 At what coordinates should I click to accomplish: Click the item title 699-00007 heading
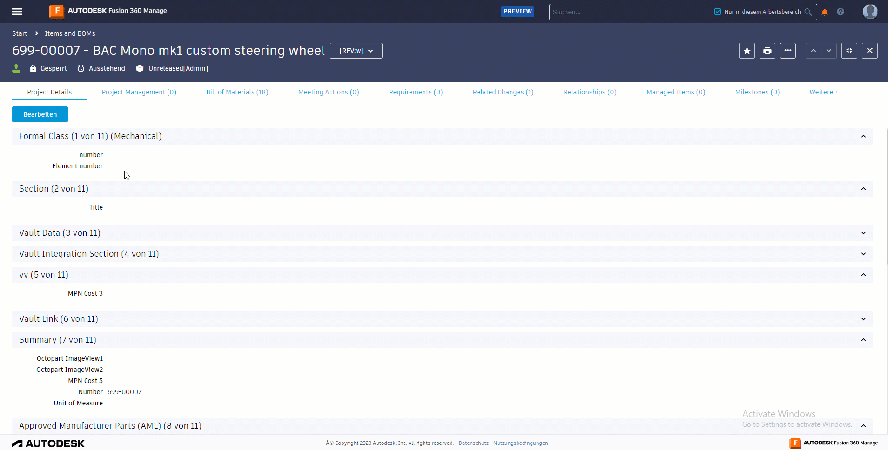168,50
